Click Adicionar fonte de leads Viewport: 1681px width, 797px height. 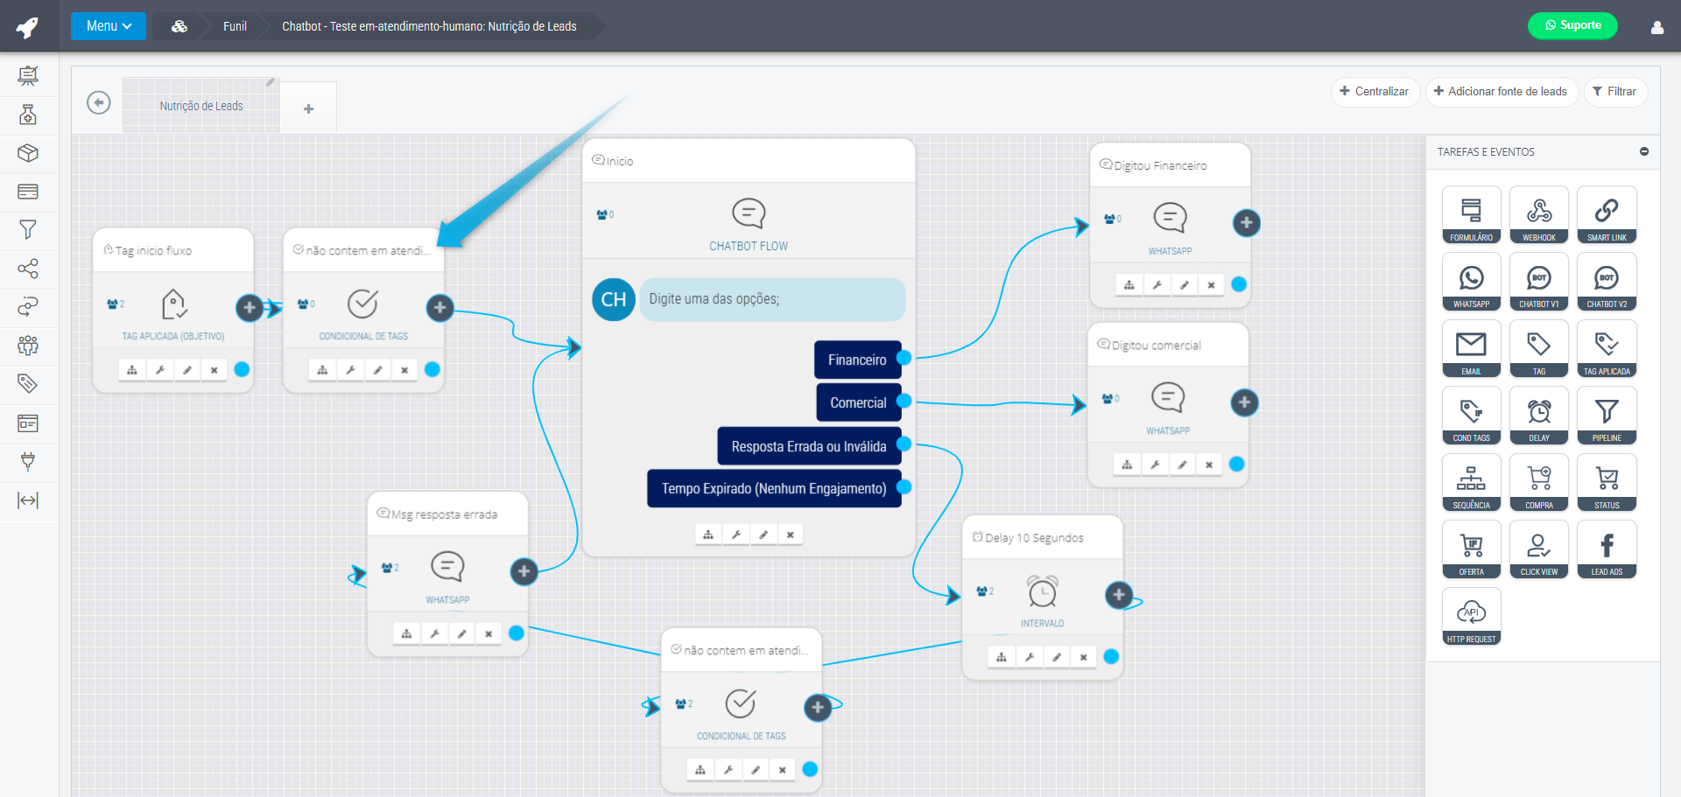coord(1501,92)
